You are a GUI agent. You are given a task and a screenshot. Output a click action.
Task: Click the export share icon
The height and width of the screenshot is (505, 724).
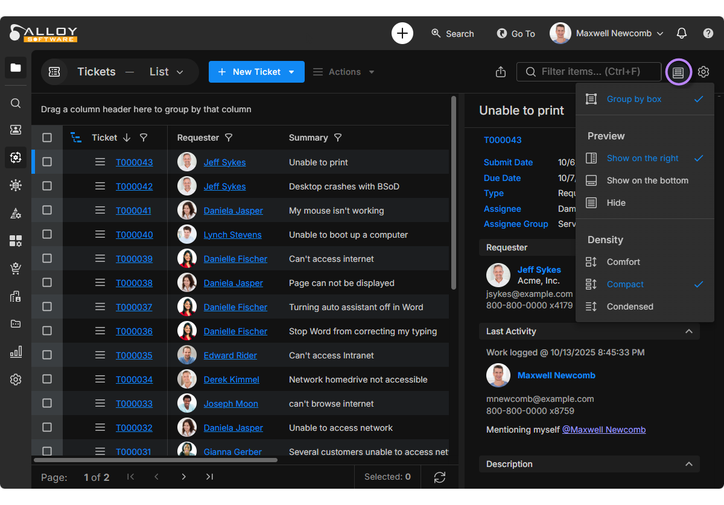(x=500, y=72)
